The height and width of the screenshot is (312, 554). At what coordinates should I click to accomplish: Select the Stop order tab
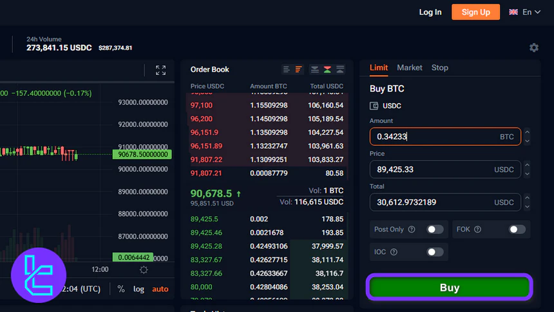[x=440, y=68]
